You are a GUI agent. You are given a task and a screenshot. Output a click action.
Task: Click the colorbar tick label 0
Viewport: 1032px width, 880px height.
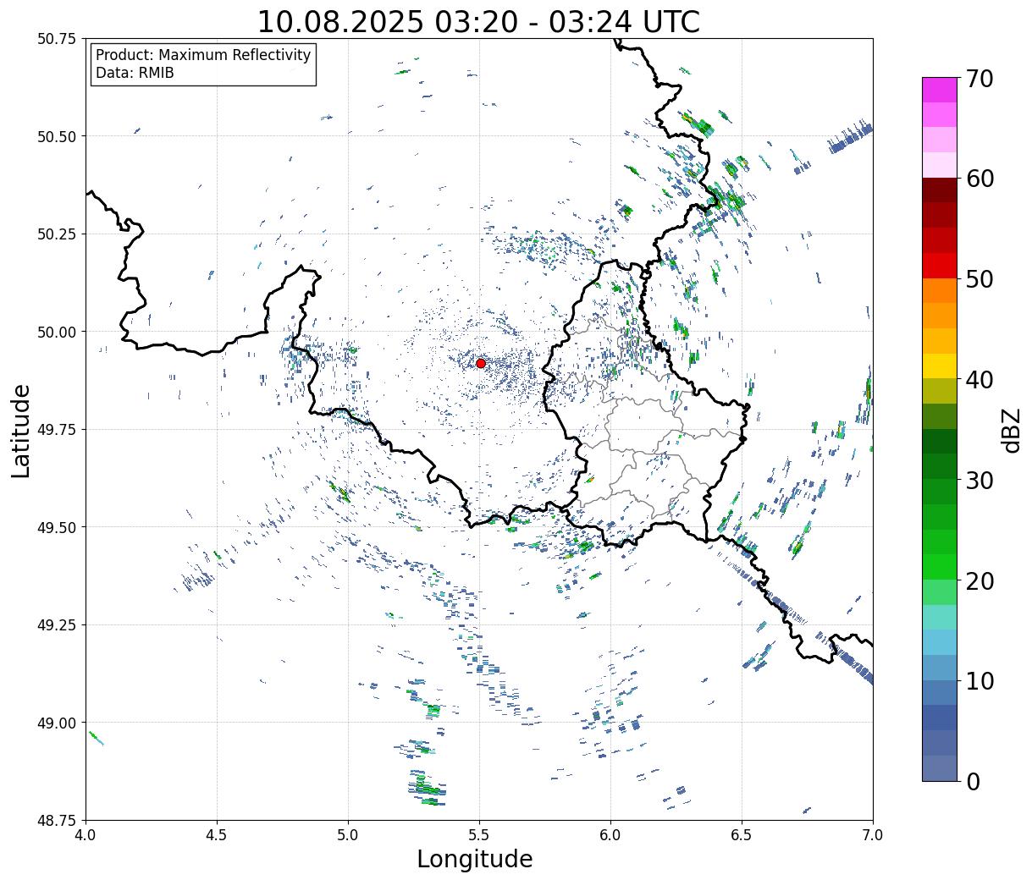973,782
